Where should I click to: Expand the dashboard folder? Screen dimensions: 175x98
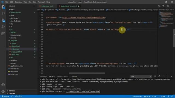click(x=22, y=18)
